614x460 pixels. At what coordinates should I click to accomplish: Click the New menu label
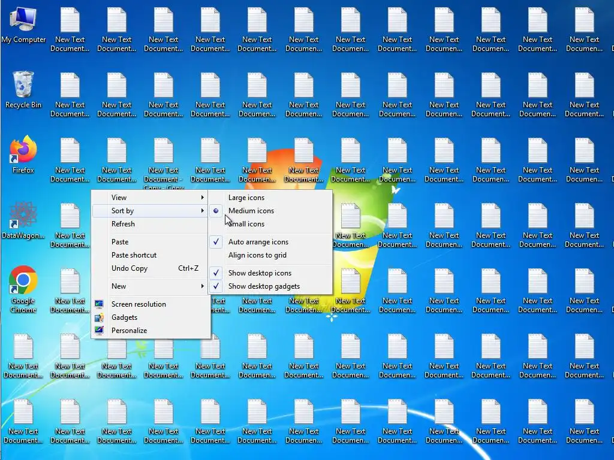point(119,286)
